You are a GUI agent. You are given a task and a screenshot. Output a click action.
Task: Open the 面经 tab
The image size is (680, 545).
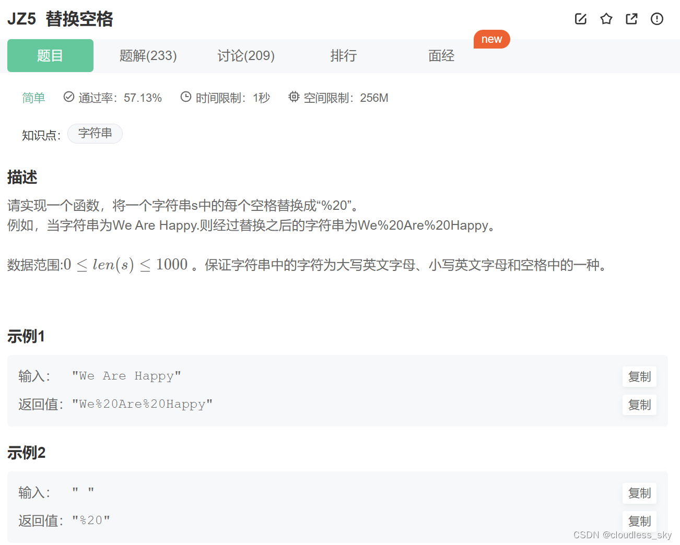point(441,55)
